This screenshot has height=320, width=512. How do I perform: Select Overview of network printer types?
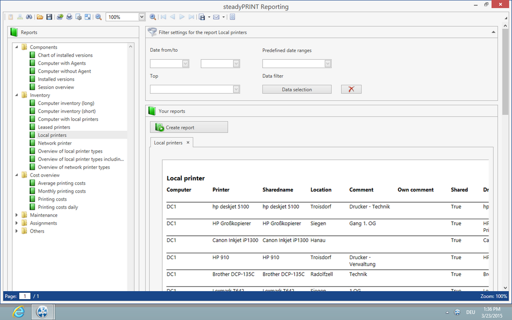click(x=74, y=167)
